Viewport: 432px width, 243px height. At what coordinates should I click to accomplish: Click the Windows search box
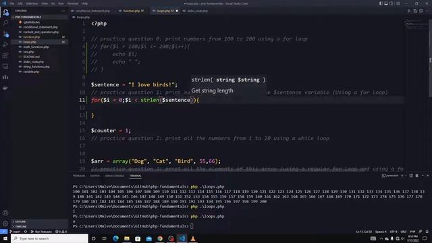point(49,238)
